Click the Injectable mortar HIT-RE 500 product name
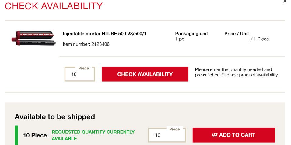The image size is (291, 145). (x=104, y=34)
